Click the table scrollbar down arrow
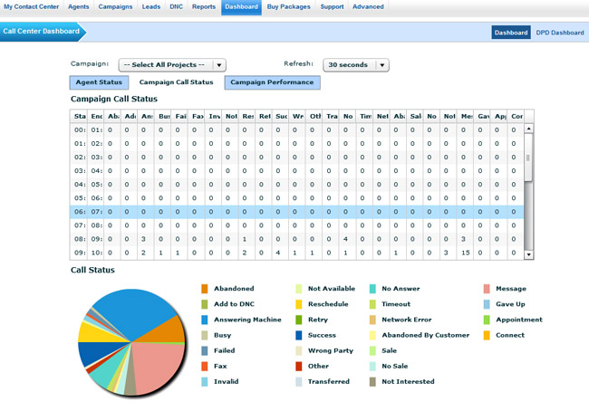589x411 pixels. tap(528, 254)
